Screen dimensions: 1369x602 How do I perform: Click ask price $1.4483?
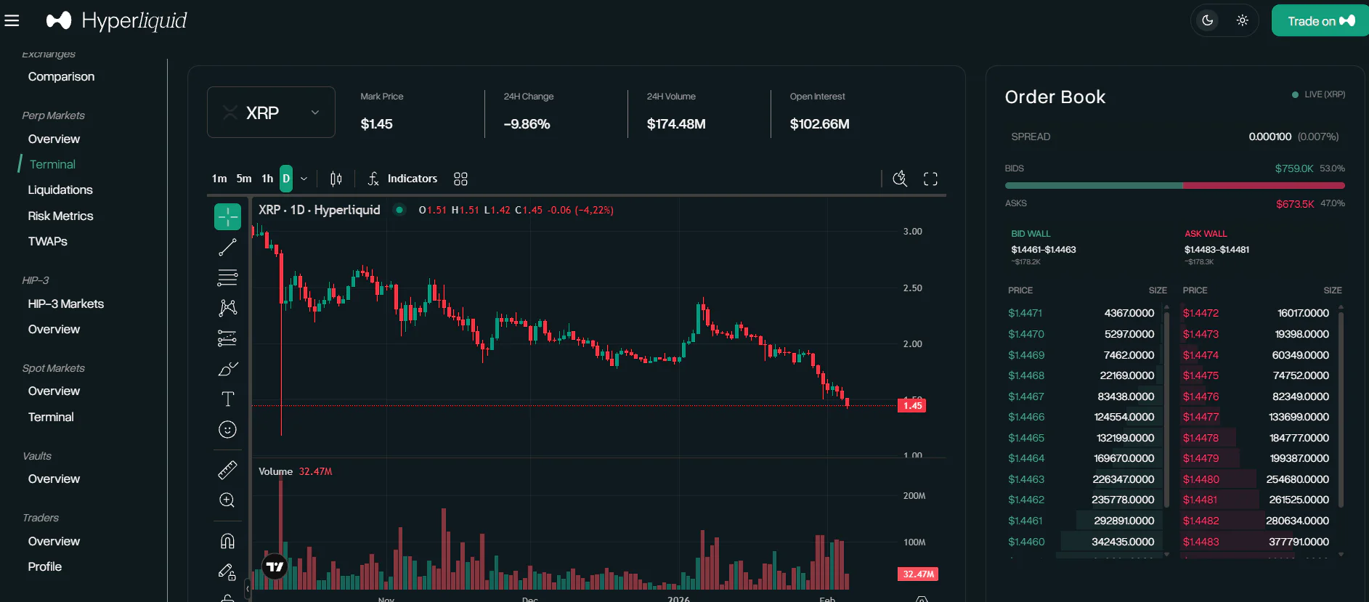(x=1201, y=542)
